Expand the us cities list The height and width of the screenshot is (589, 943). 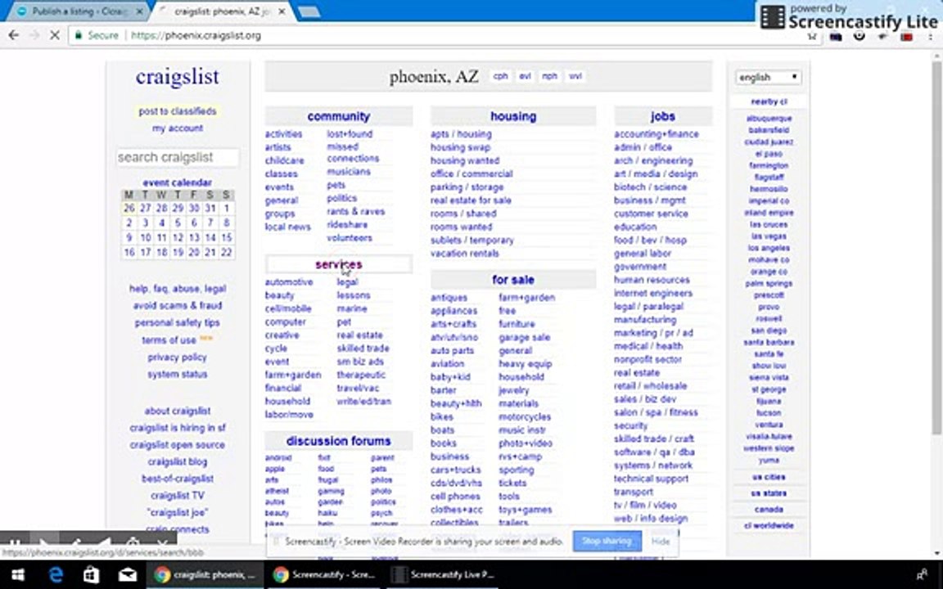pos(769,477)
